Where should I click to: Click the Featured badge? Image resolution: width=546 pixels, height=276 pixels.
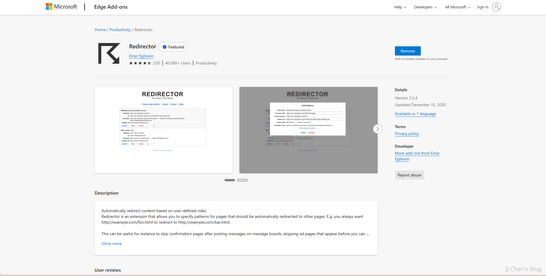point(173,47)
